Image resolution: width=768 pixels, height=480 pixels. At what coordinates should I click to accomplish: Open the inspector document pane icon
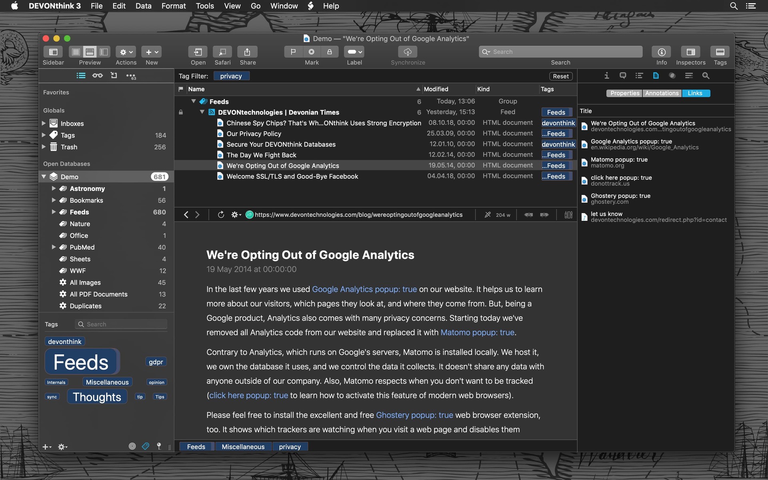coord(656,76)
